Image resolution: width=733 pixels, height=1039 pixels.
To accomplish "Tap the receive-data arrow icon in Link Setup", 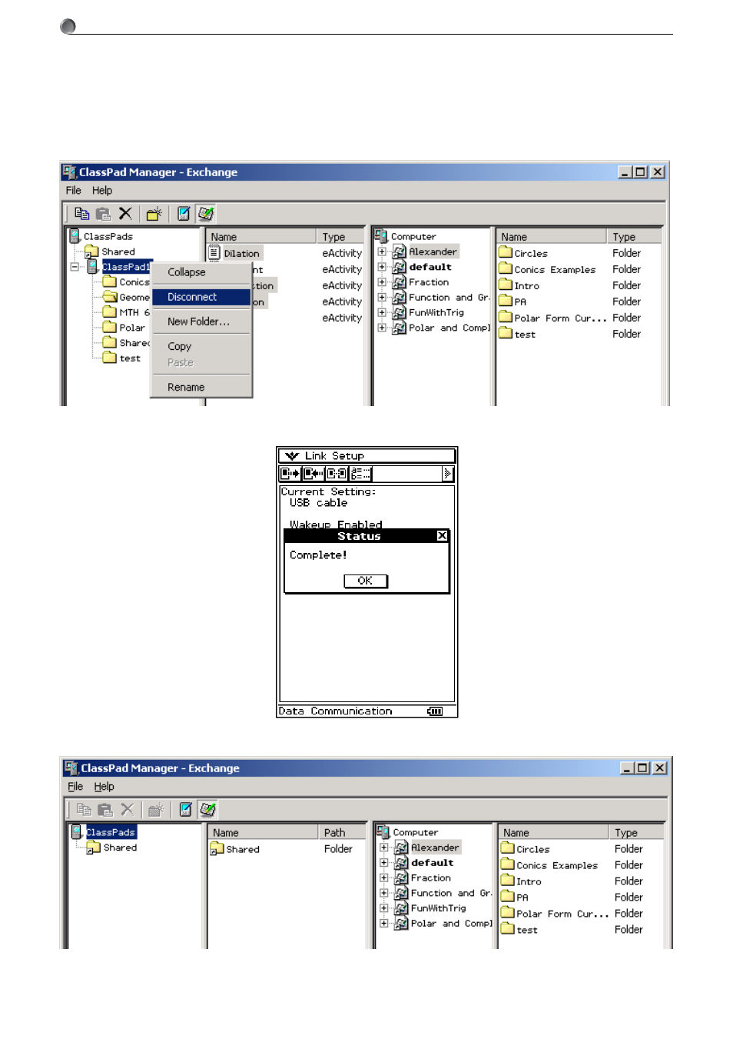I will click(x=313, y=474).
